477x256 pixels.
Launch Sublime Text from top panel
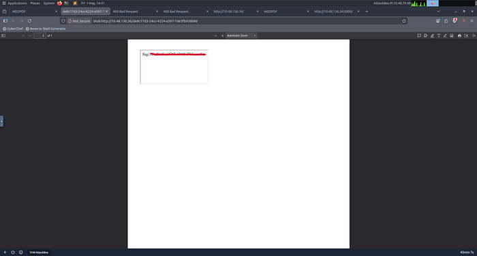(x=75, y=3)
